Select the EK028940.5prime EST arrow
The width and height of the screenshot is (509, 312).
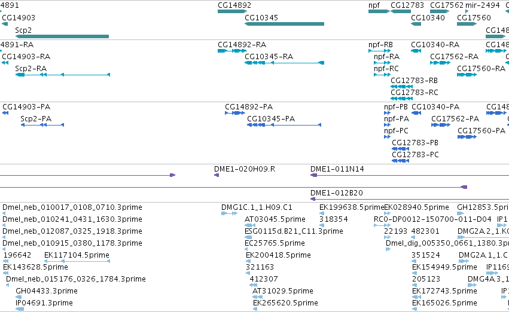coord(387,213)
